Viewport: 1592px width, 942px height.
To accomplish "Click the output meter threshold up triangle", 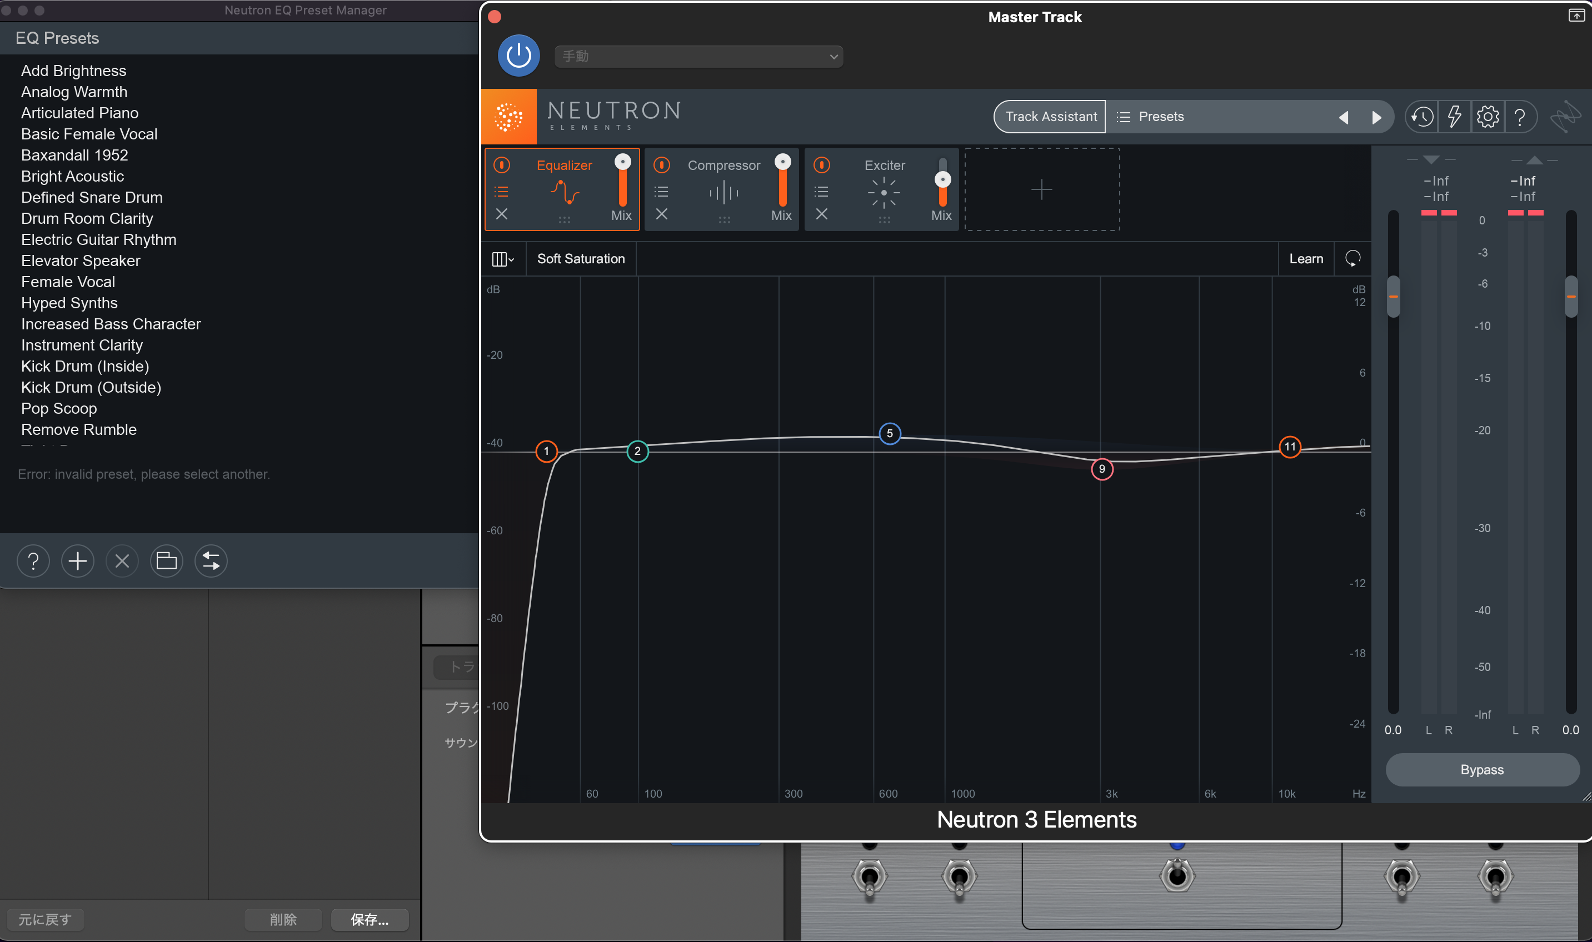I will [x=1534, y=160].
